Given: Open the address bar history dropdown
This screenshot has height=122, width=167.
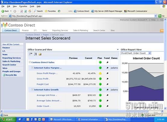Looking at the screenshot, I should coord(156,16).
